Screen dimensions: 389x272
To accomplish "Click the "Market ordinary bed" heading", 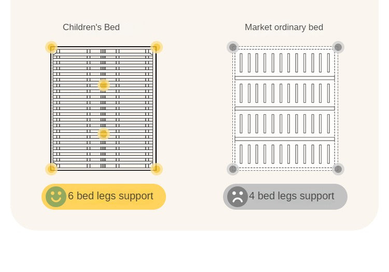I will pos(284,28).
